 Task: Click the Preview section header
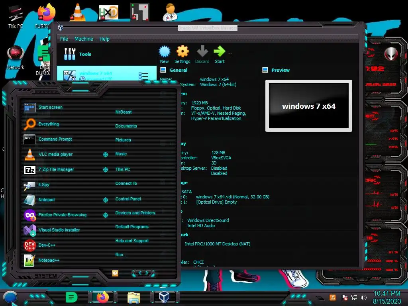coord(280,70)
